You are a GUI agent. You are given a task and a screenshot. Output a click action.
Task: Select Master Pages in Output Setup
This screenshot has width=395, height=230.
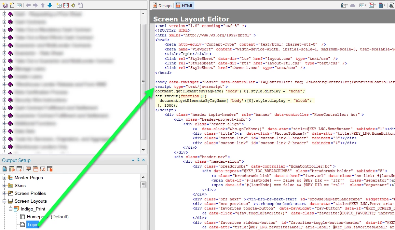(29, 178)
